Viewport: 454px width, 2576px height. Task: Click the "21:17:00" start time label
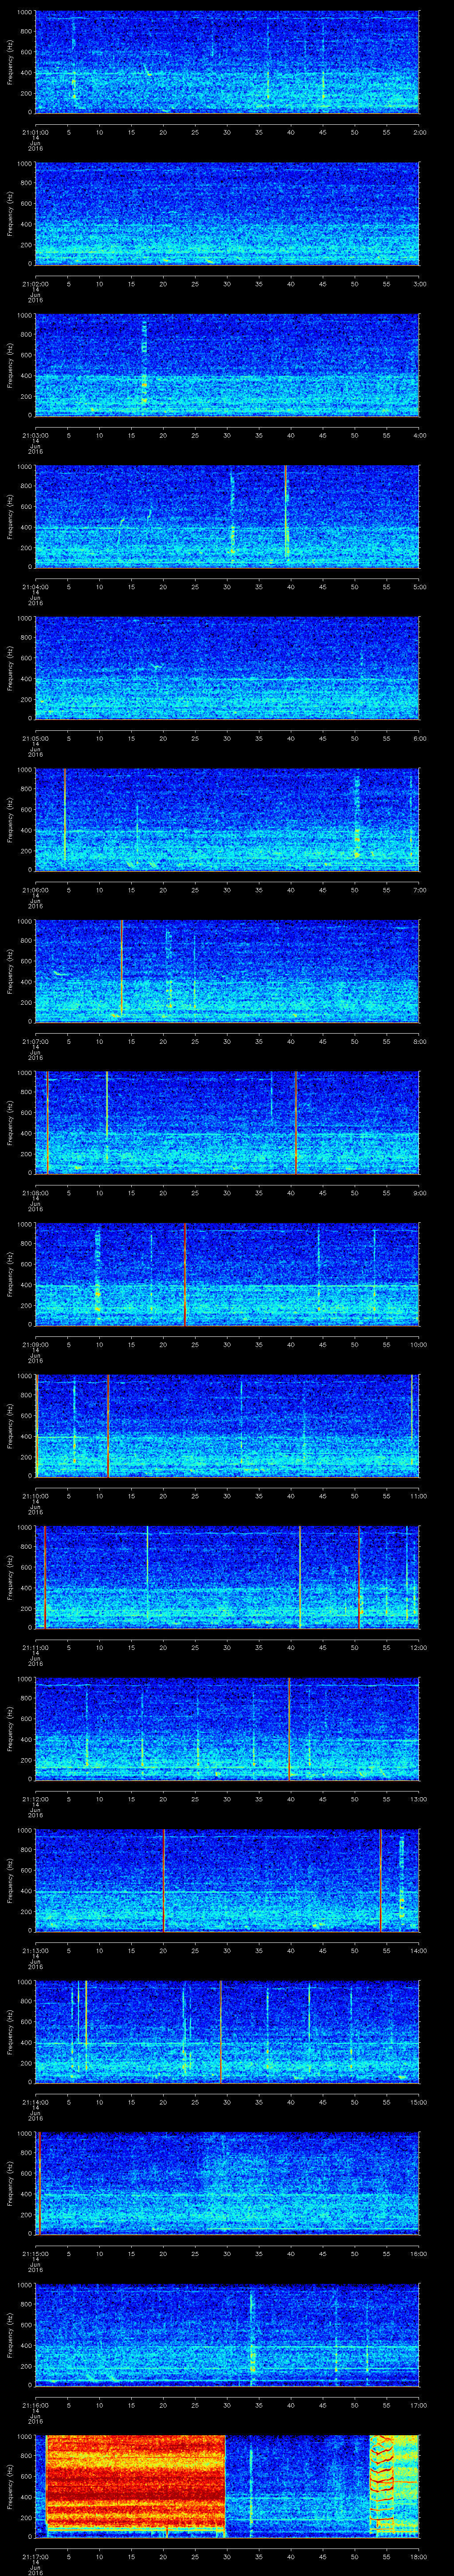click(x=35, y=2556)
